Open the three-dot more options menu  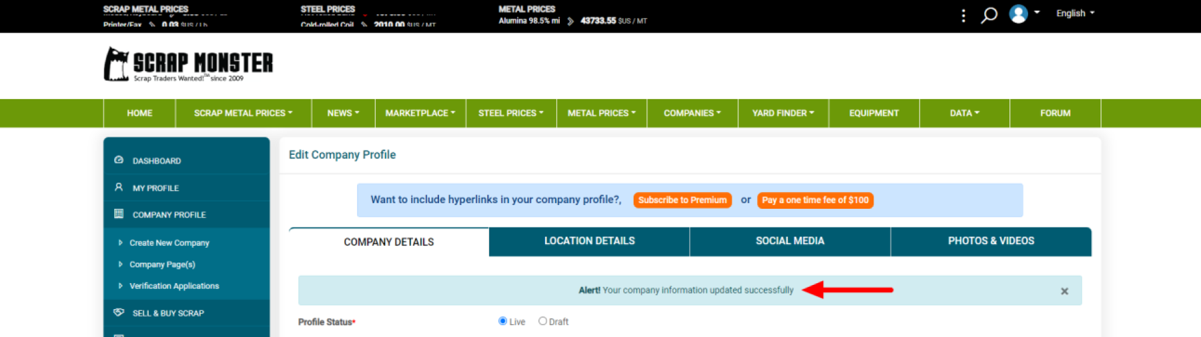point(963,15)
